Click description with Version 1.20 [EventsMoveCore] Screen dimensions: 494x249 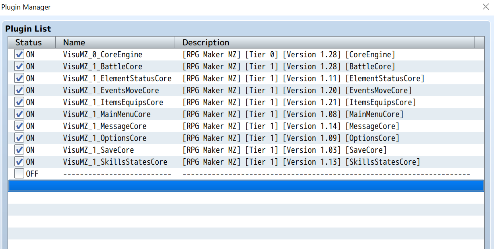click(297, 90)
